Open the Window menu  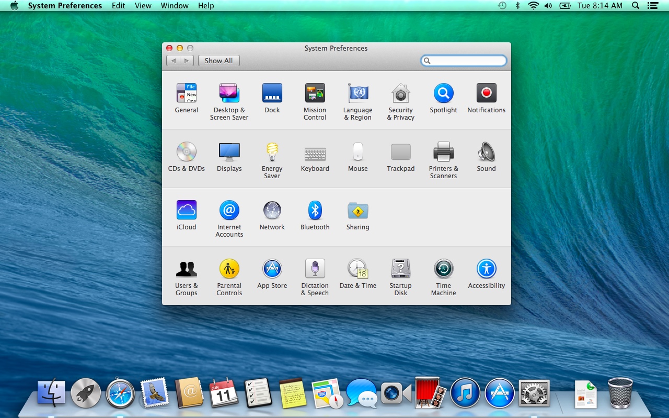[x=175, y=6]
